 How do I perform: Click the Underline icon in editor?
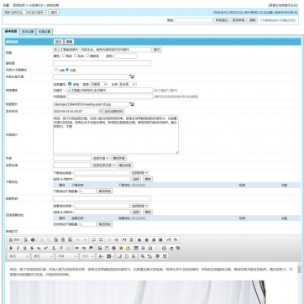pos(24,248)
